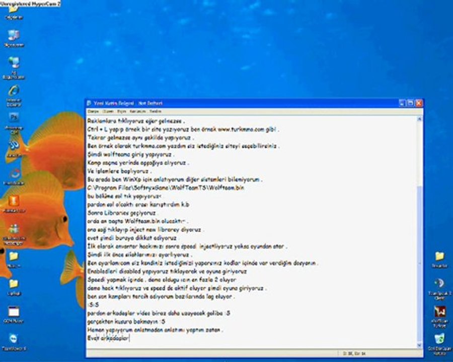
Task: Click the line starting 'Reklamlara tıklıyoruz'
Action: [x=135, y=121]
